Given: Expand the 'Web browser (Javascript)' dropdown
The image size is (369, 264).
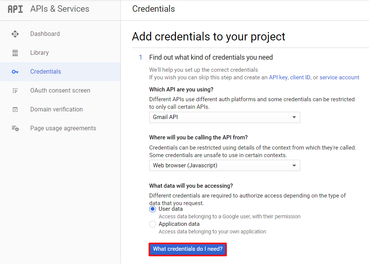Looking at the screenshot, I should click(x=224, y=165).
